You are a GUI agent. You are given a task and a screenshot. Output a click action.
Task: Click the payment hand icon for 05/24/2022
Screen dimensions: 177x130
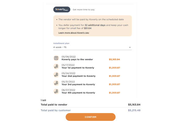click(x=56, y=75)
